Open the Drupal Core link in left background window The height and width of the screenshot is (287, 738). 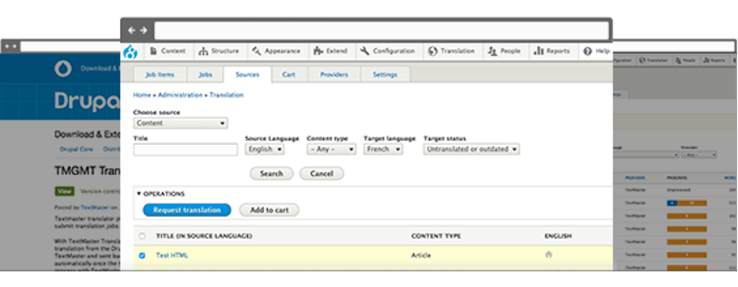click(x=76, y=149)
